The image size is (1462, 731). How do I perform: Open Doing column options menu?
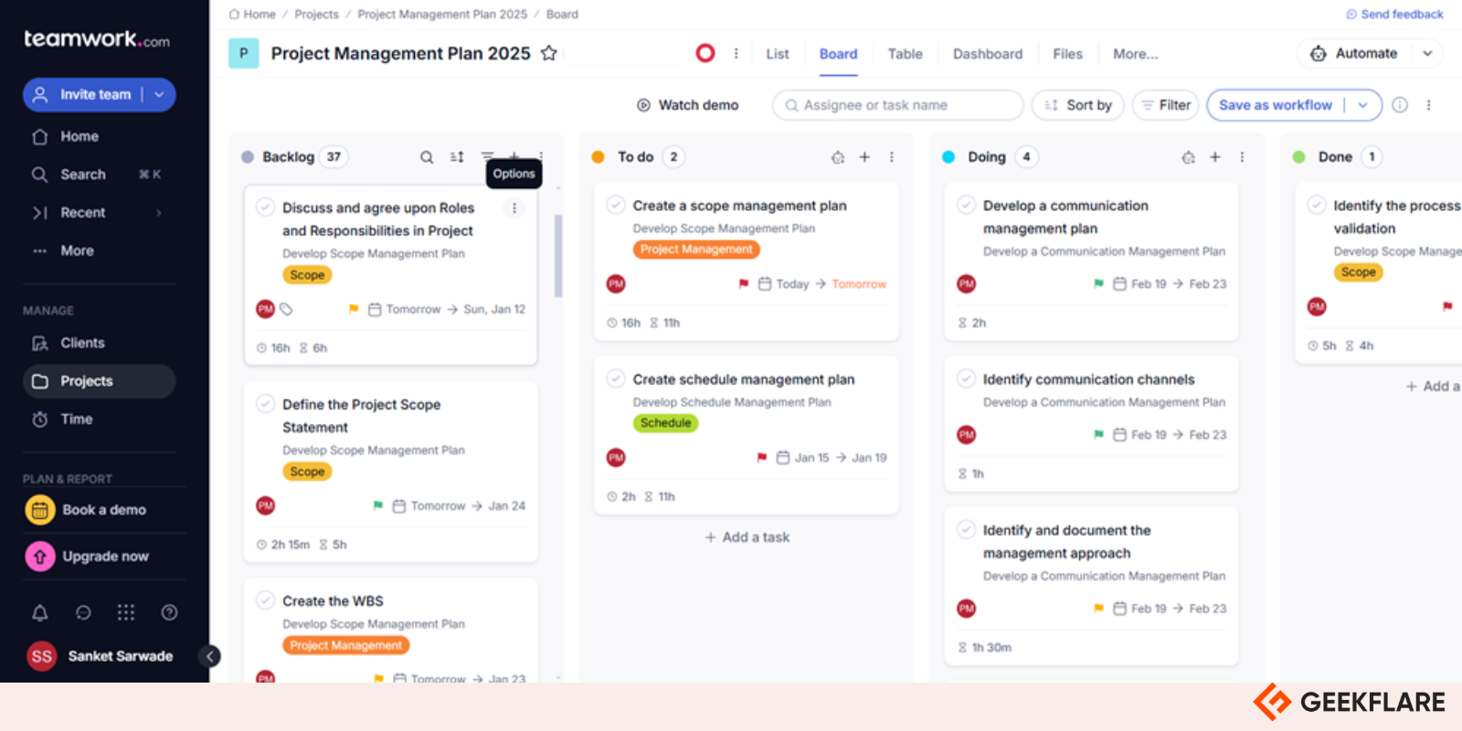1242,157
